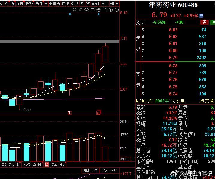Viewport: 215px width, 179px height.
Task: Click buy level 5 price 6.74
Action: click(173, 94)
